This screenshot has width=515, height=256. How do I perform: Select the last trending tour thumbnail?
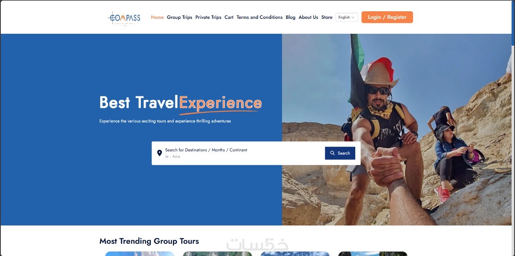373,254
